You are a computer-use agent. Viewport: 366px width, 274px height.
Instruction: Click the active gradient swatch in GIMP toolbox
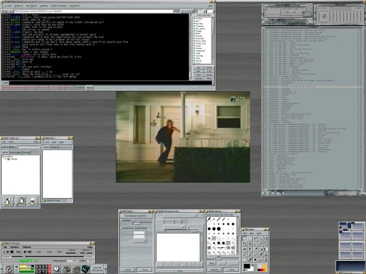(x=262, y=270)
